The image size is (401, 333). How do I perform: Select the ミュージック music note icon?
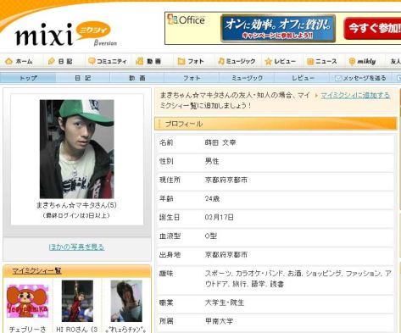pyautogui.click(x=221, y=61)
